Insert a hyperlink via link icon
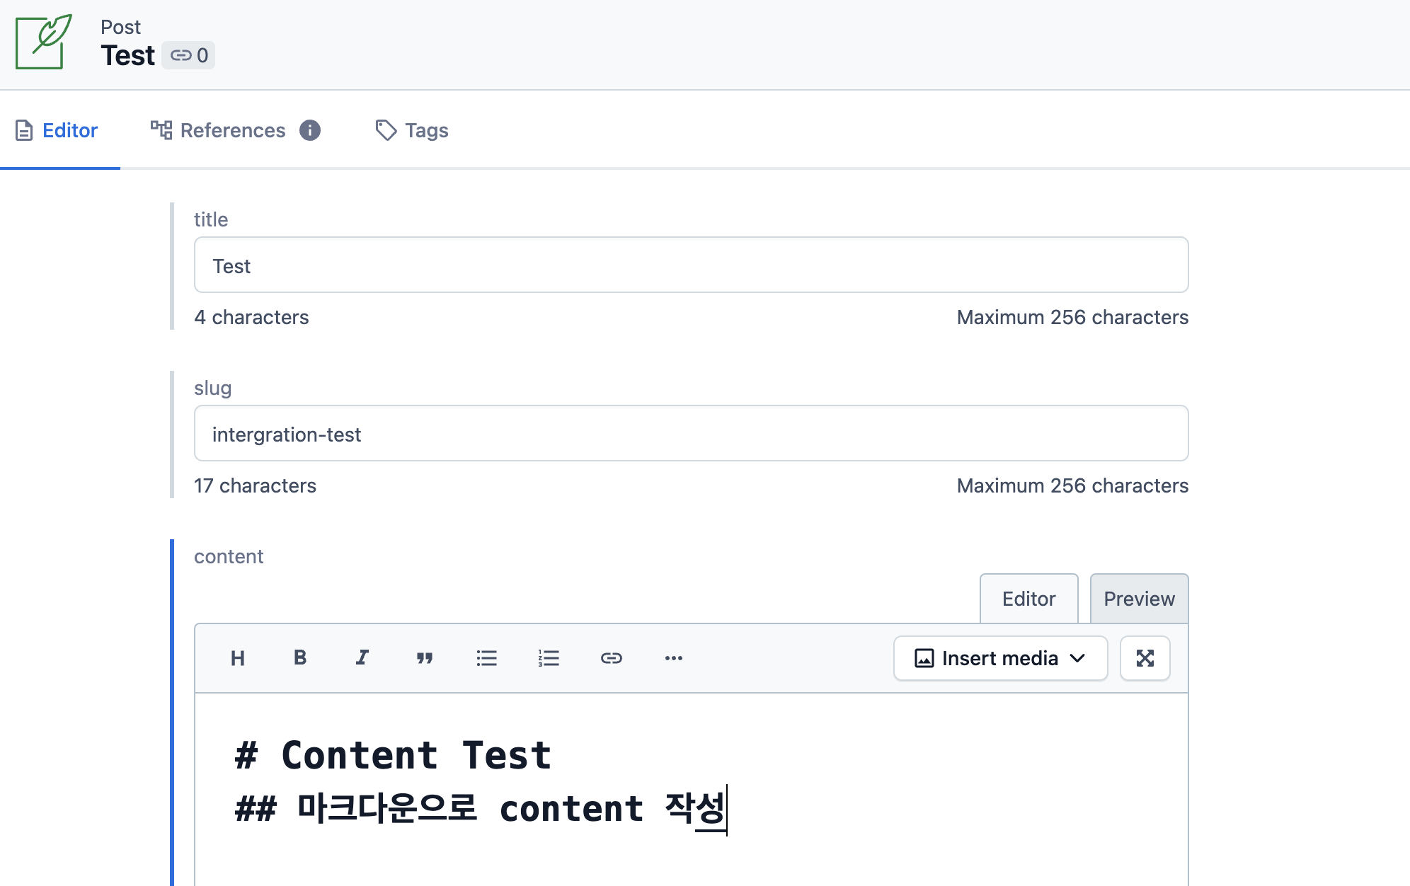 coord(611,658)
